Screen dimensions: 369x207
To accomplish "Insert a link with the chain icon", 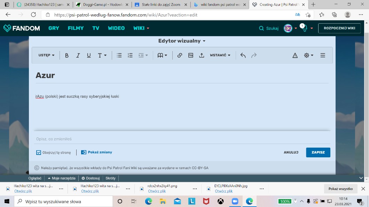I will click(180, 55).
